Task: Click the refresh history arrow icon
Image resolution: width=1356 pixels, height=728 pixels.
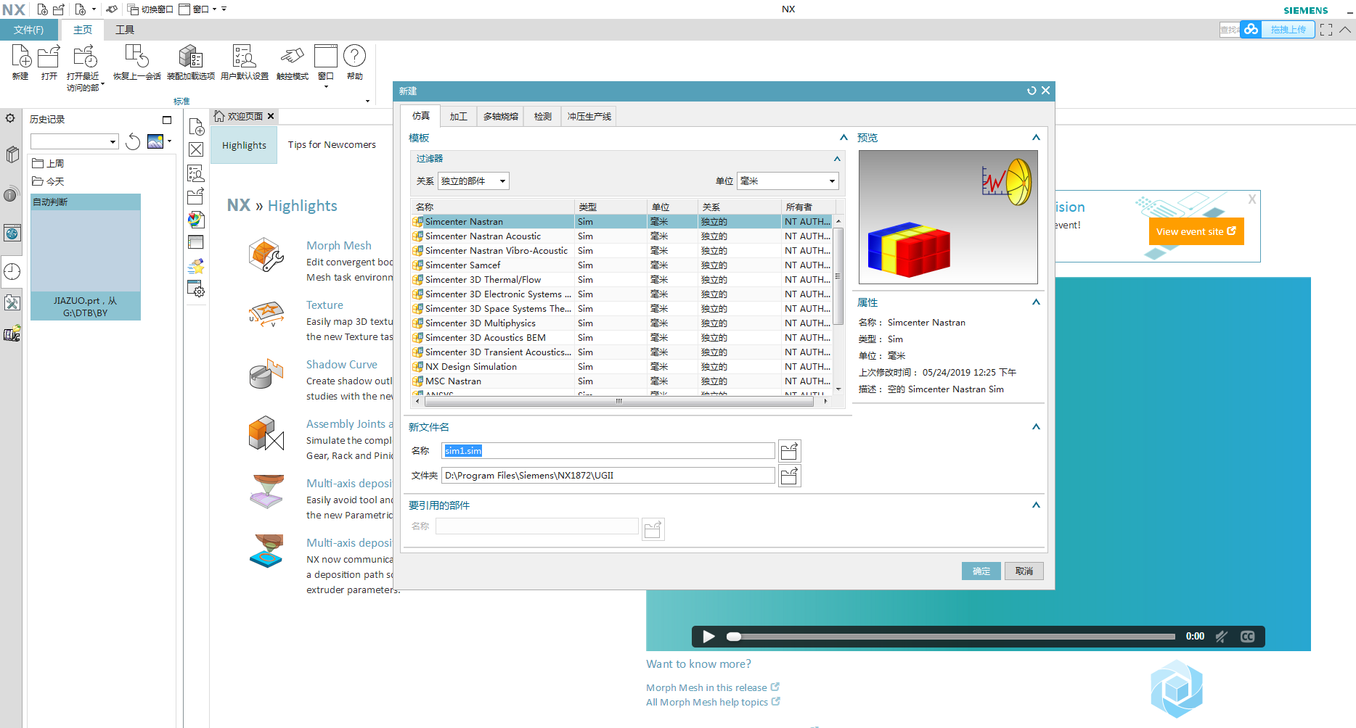Action: [x=133, y=141]
